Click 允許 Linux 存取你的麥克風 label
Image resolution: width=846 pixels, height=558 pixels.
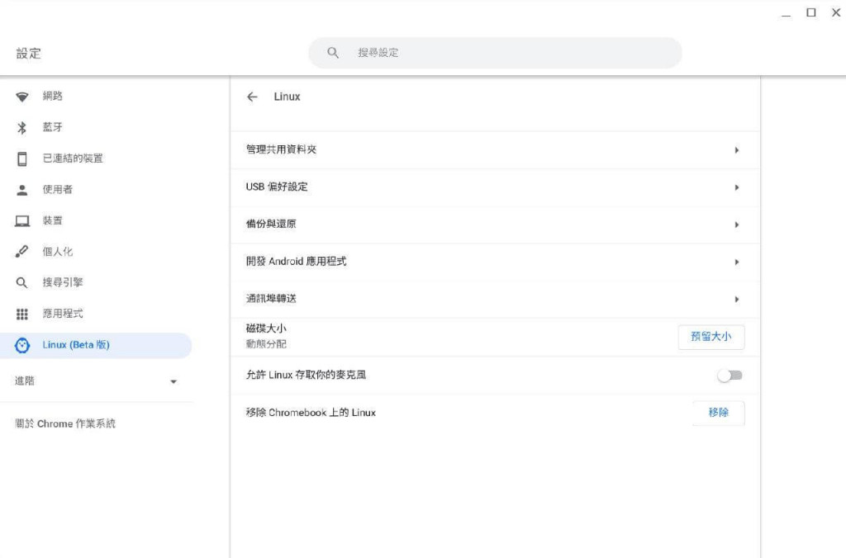coord(306,375)
